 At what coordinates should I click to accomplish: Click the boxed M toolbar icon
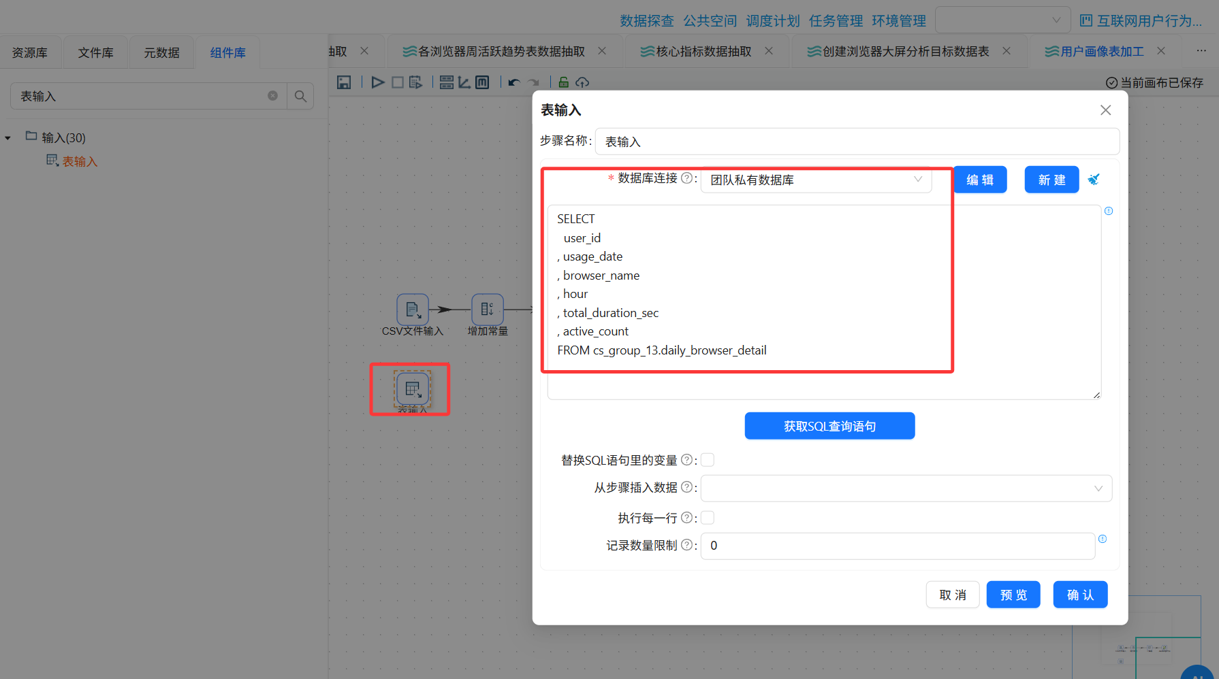pyautogui.click(x=482, y=82)
